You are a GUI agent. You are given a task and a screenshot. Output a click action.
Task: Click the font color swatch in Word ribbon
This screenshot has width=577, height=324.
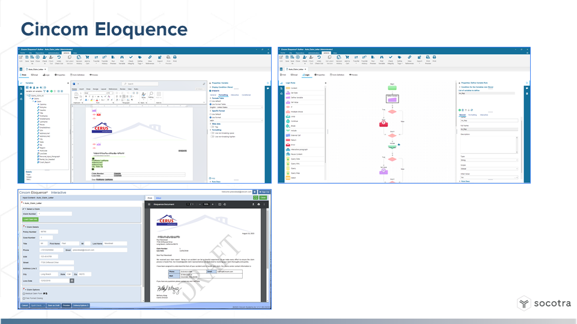[97, 100]
